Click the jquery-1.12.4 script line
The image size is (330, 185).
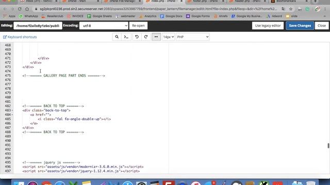(81, 171)
